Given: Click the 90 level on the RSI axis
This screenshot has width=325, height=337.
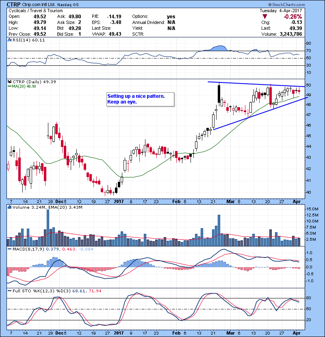Looking at the screenshot, I should tap(308, 43).
